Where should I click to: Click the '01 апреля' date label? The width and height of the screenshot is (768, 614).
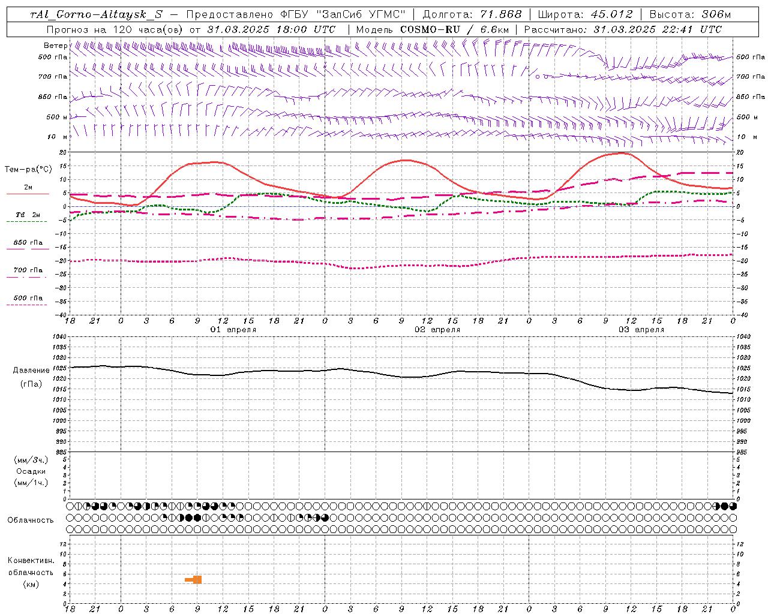point(233,330)
